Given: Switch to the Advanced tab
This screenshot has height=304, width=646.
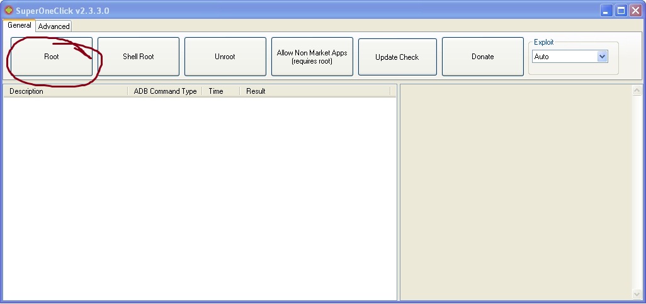Looking at the screenshot, I should [x=54, y=26].
